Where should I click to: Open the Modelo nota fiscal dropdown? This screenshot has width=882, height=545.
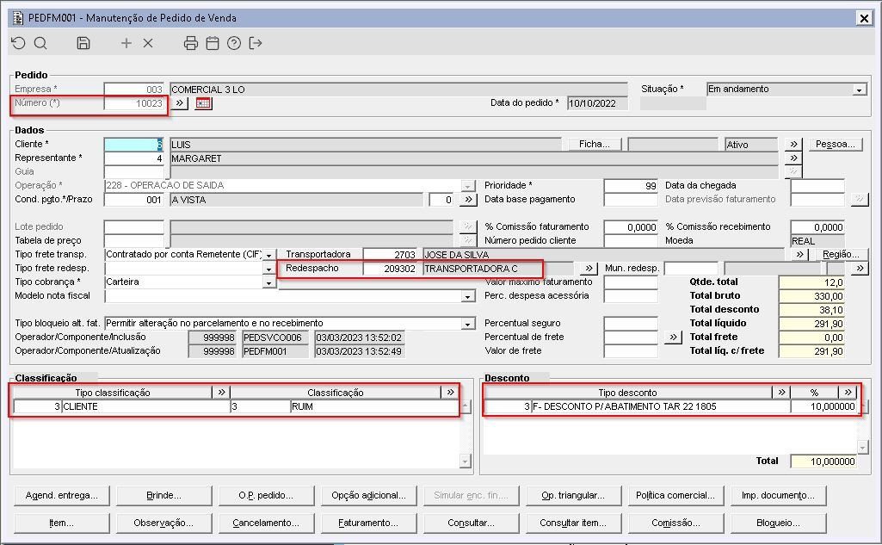tap(468, 296)
